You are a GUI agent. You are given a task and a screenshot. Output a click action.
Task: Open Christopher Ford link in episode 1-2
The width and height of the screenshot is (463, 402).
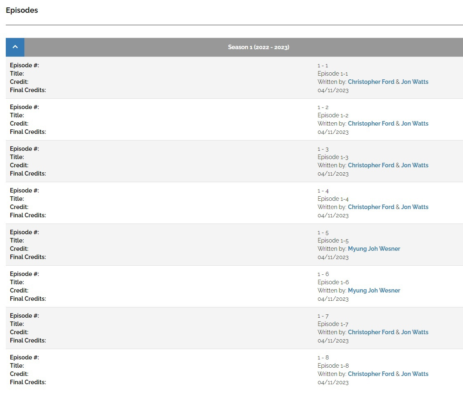click(371, 124)
